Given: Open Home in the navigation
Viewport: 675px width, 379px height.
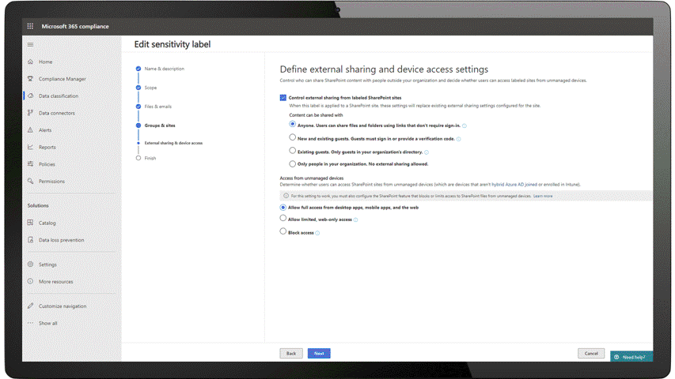Looking at the screenshot, I should click(x=46, y=62).
